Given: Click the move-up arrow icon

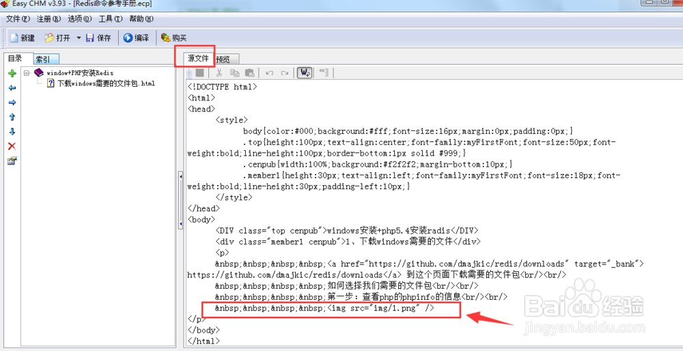Looking at the screenshot, I should pyautogui.click(x=12, y=117).
